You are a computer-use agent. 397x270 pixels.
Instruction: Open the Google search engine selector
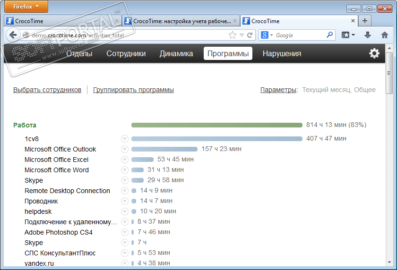point(267,35)
